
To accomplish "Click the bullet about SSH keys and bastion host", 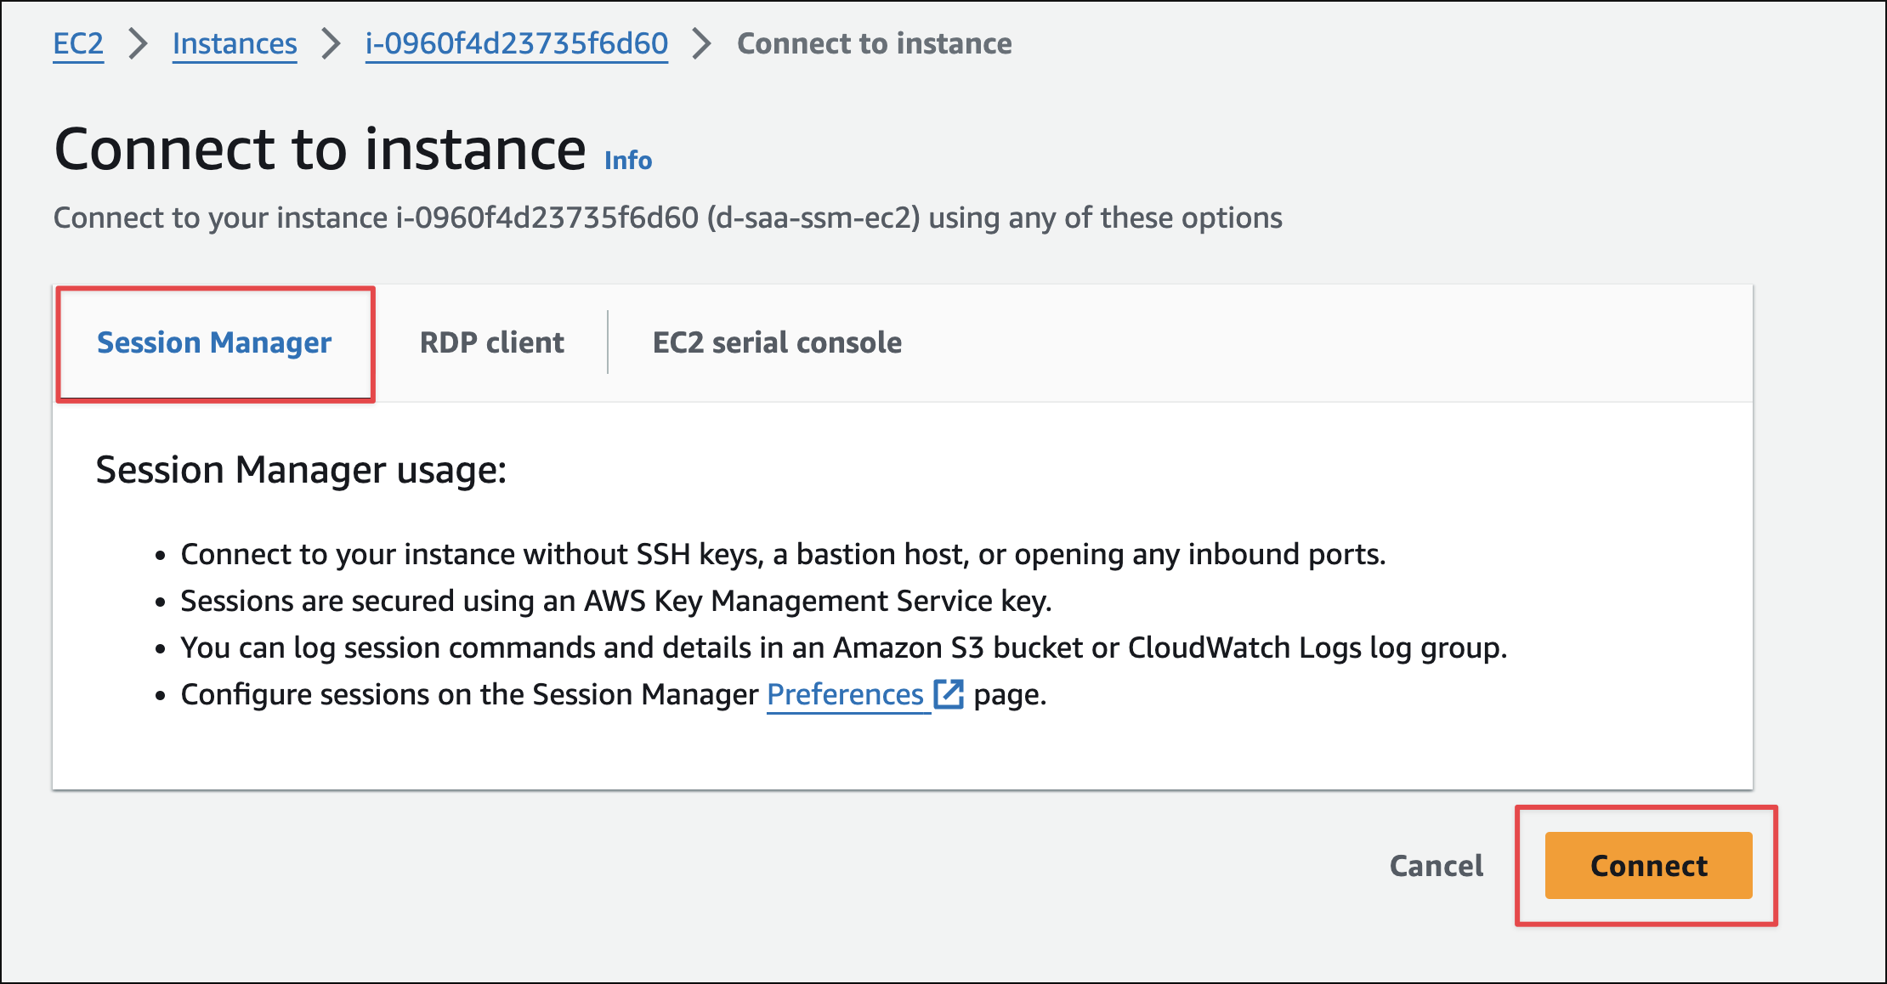I will pyautogui.click(x=782, y=554).
